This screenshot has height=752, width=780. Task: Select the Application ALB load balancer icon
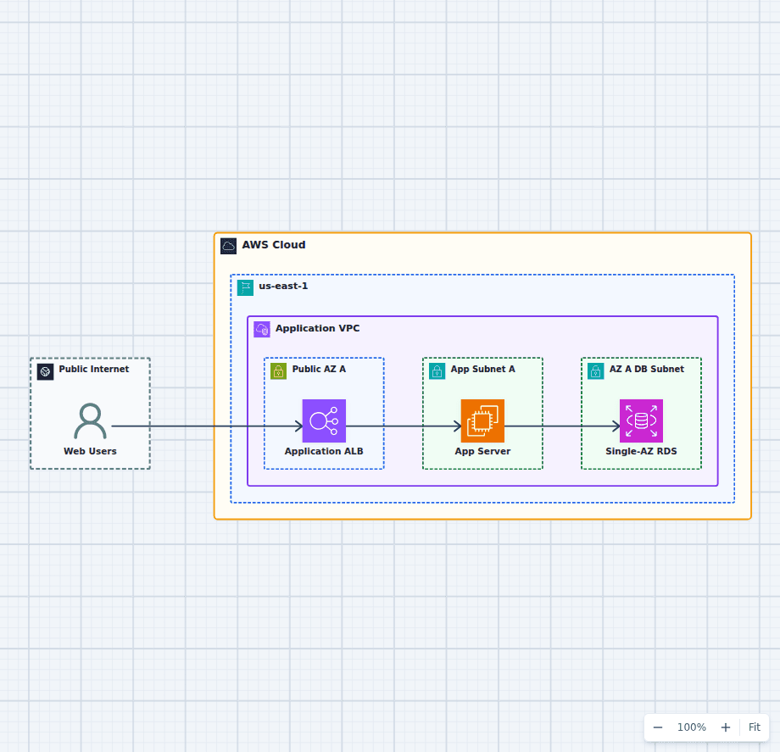pos(324,421)
